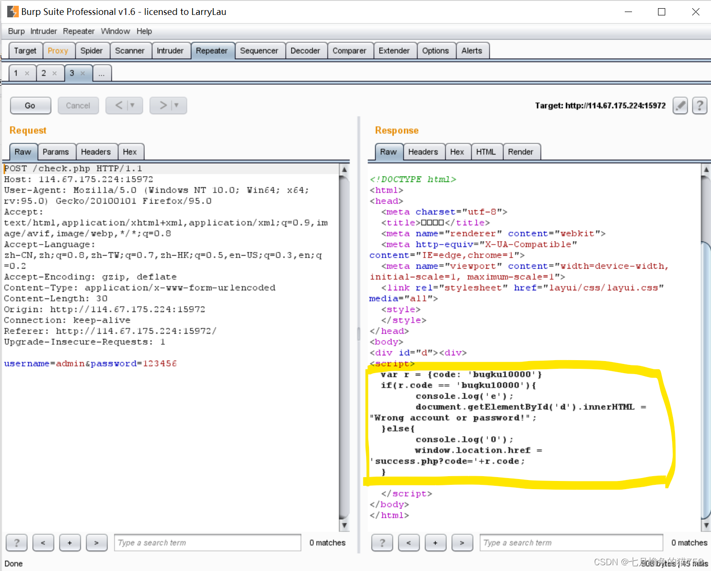Image resolution: width=711 pixels, height=571 pixels.
Task: Go back in request history
Action: 118,105
